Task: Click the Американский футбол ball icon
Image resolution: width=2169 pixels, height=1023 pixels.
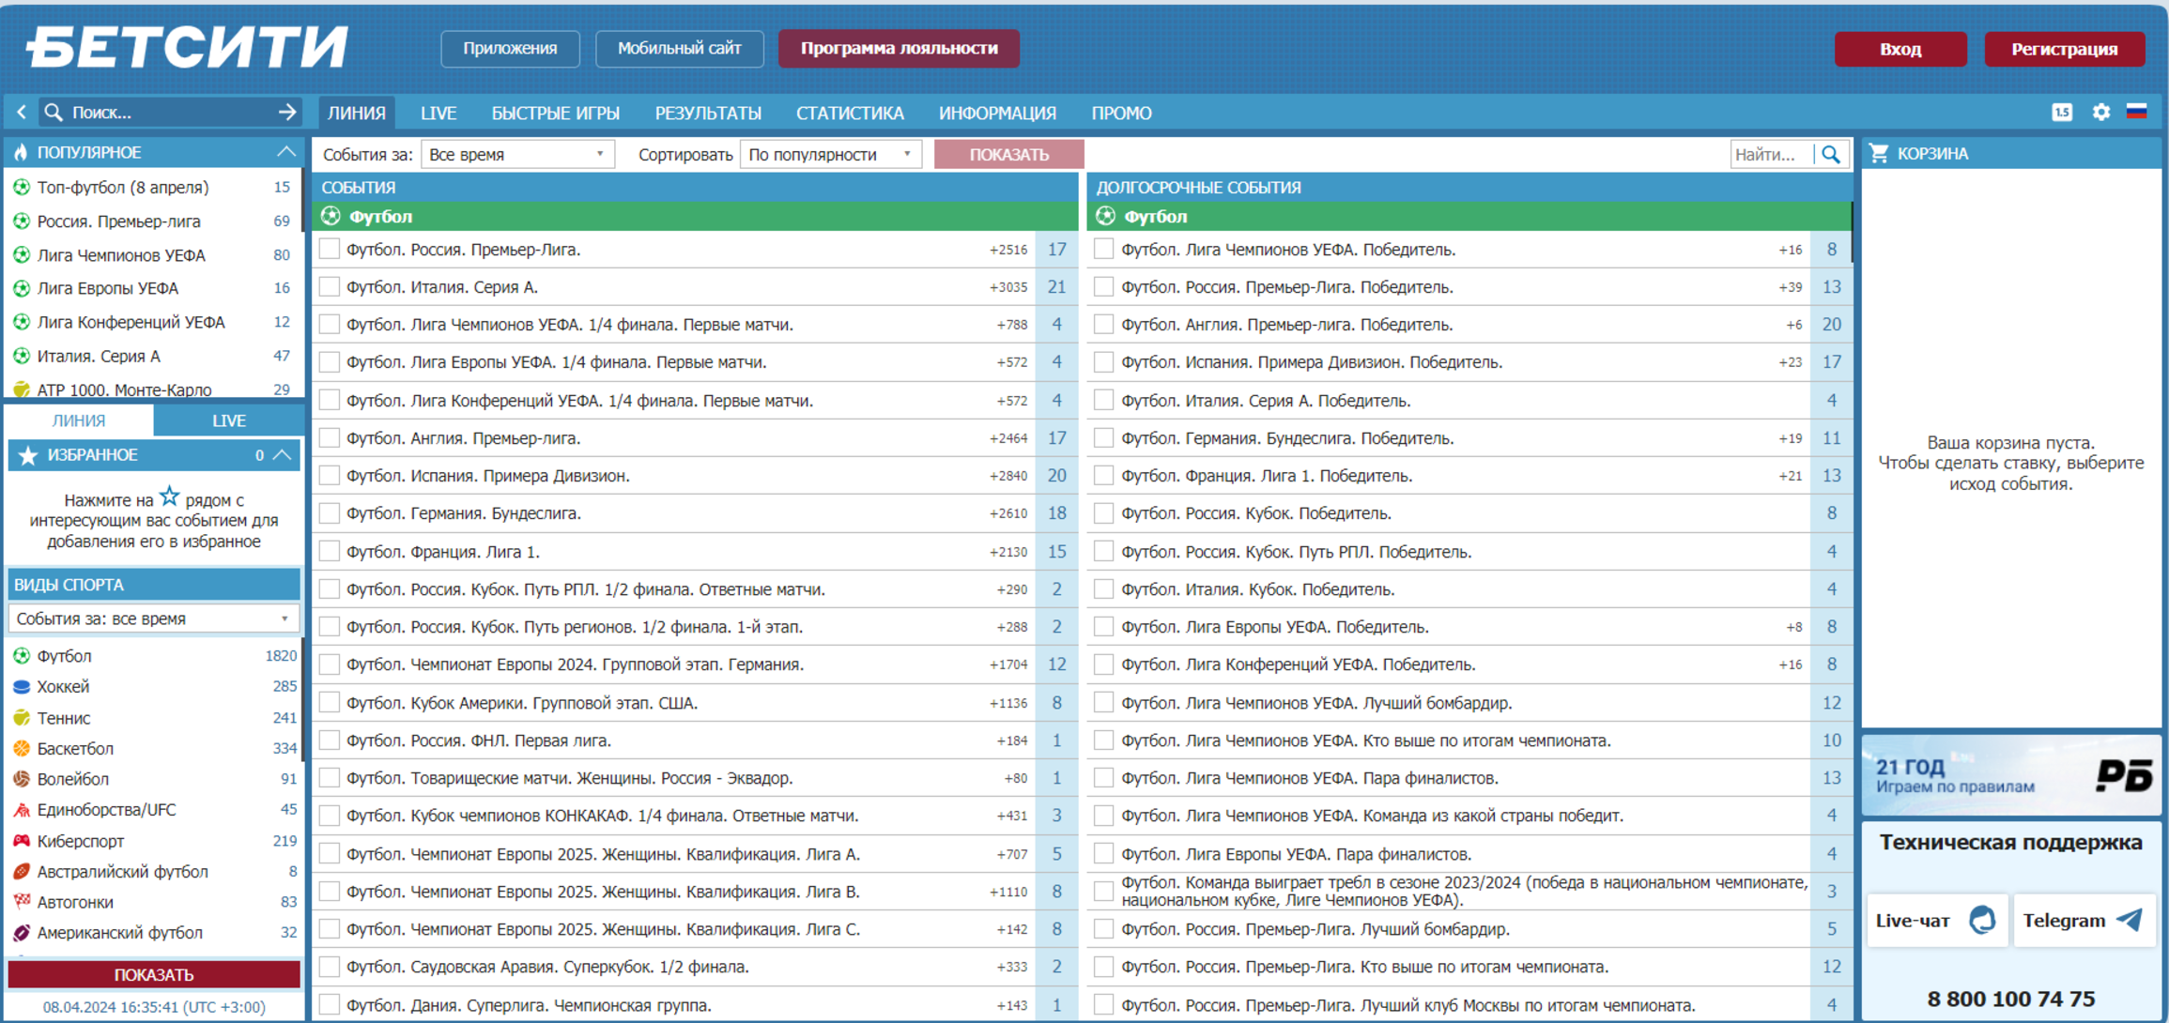Action: [22, 933]
